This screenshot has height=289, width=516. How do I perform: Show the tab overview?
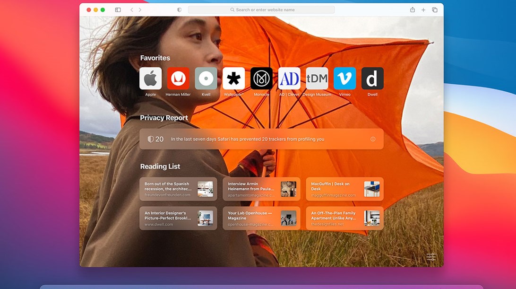435,10
